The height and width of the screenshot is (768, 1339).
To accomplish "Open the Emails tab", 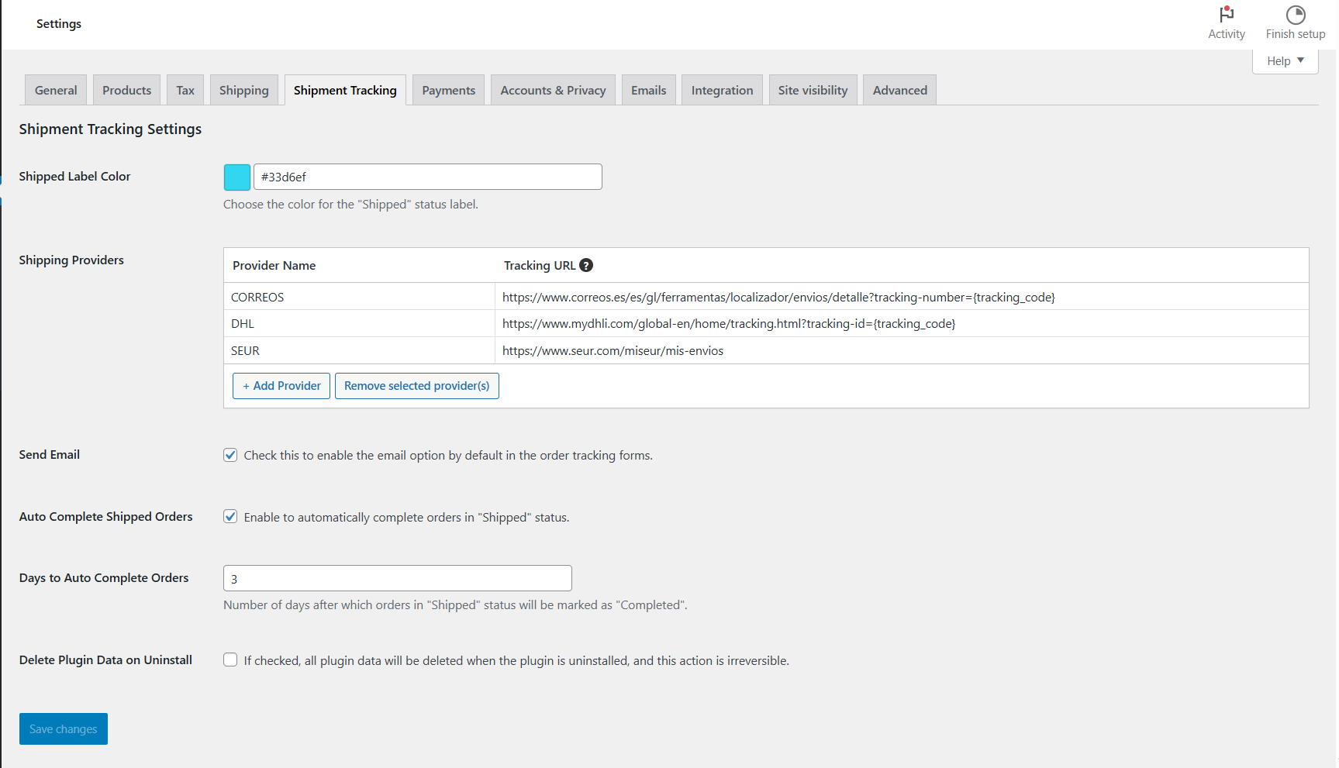I will pyautogui.click(x=648, y=90).
